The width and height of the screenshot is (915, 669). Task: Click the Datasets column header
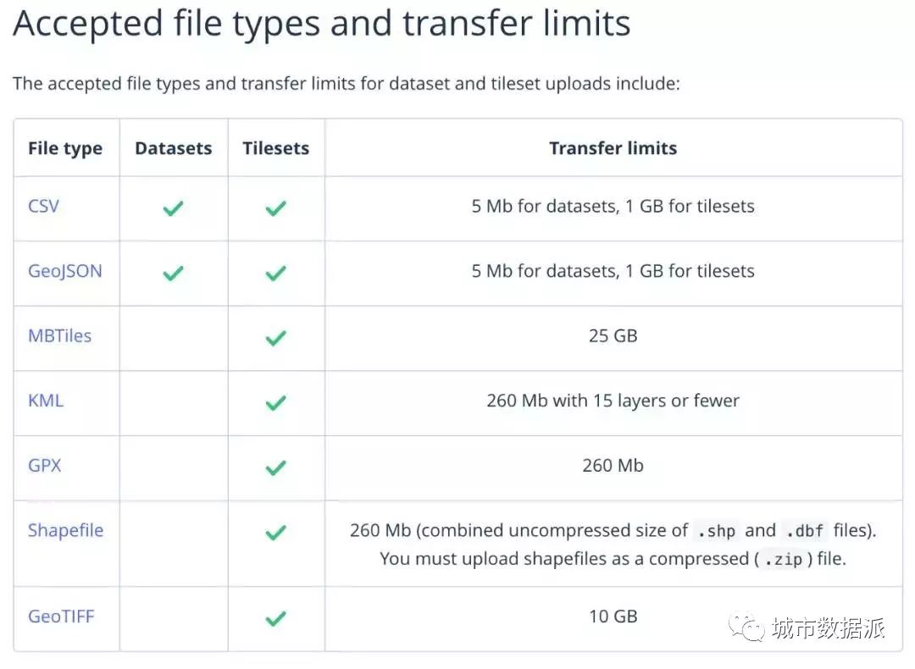(173, 148)
